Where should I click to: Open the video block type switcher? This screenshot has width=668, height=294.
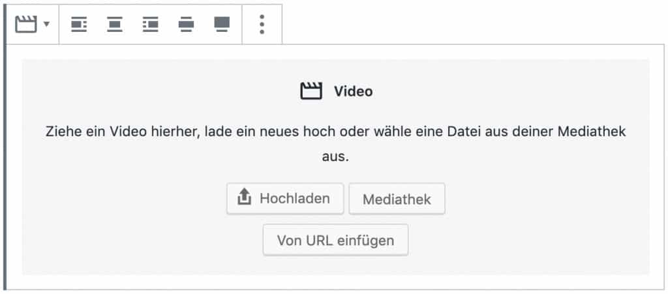32,24
